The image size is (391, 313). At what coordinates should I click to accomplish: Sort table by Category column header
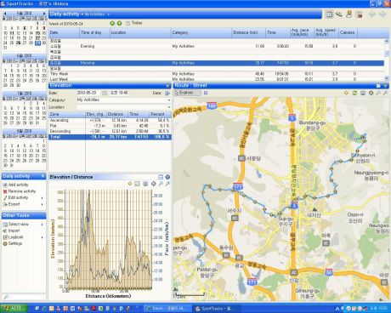pyautogui.click(x=201, y=32)
